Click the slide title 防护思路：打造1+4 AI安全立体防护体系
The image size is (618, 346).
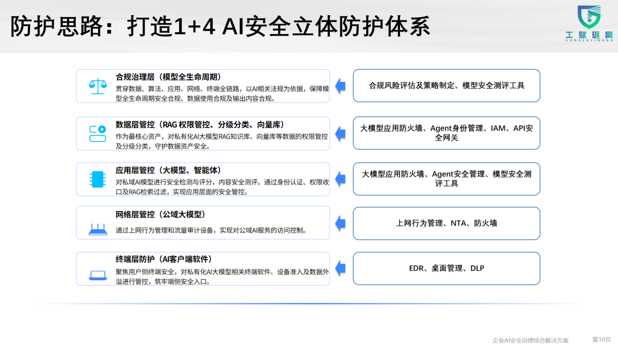pos(220,26)
